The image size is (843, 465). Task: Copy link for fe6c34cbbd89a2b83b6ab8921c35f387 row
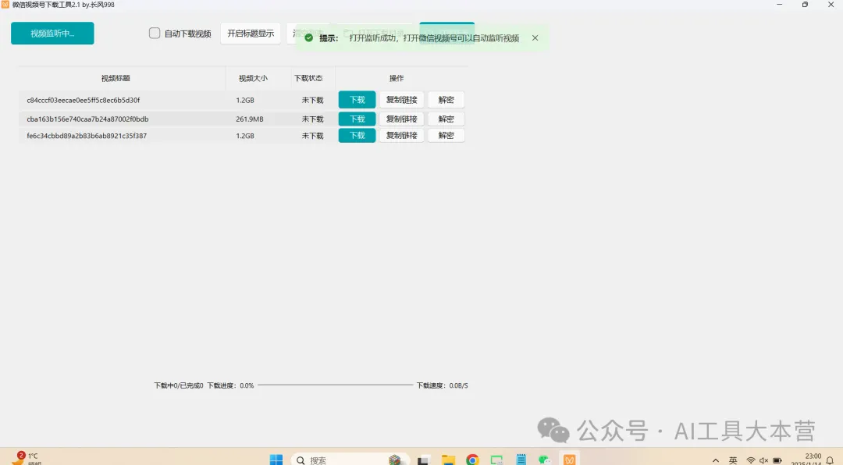402,136
